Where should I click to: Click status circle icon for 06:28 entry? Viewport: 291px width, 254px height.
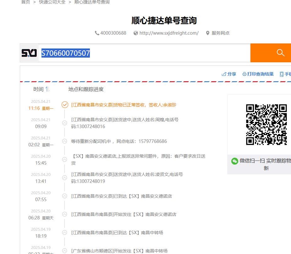coord(65,214)
